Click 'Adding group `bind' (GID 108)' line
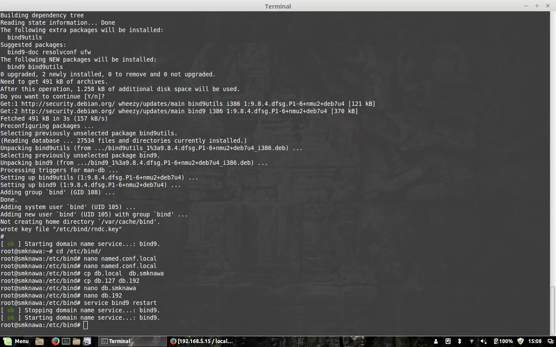The height and width of the screenshot is (347, 556). (x=58, y=192)
